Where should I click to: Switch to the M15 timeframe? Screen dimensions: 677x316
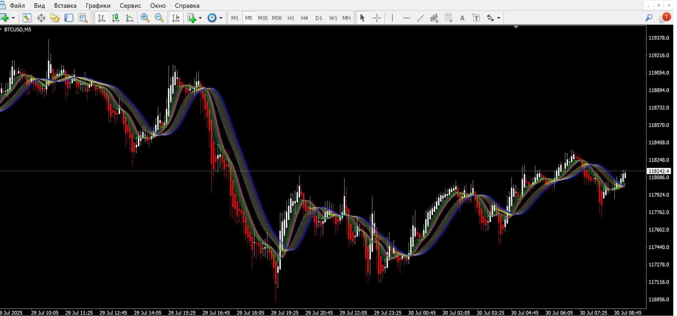tap(263, 18)
